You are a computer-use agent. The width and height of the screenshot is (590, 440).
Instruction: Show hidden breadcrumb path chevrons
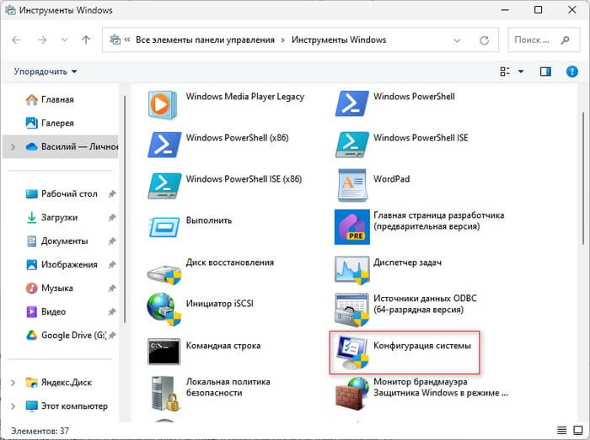(127, 40)
